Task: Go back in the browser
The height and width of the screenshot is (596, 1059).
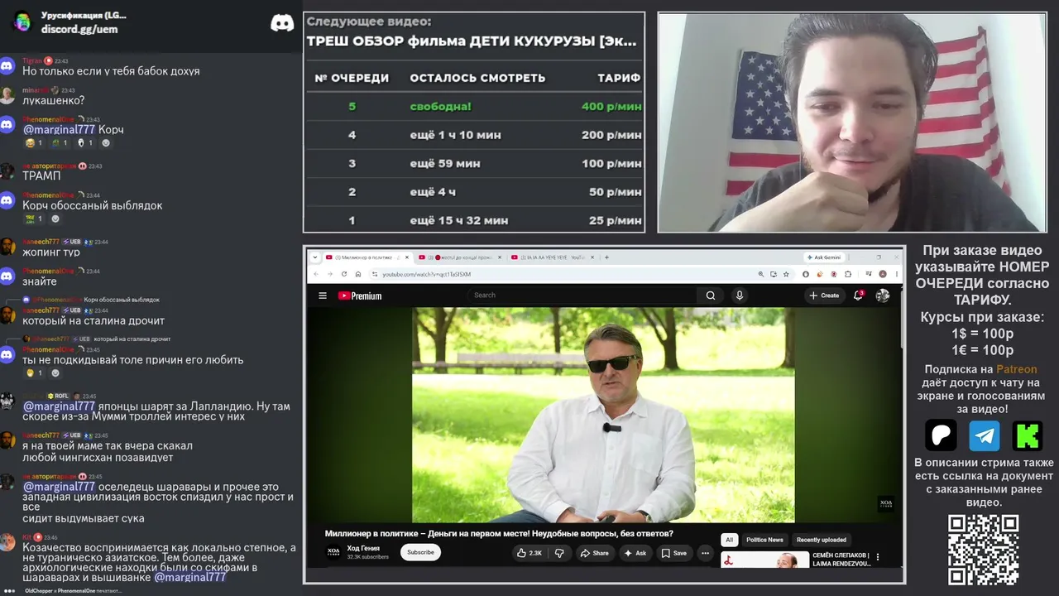Action: [316, 274]
